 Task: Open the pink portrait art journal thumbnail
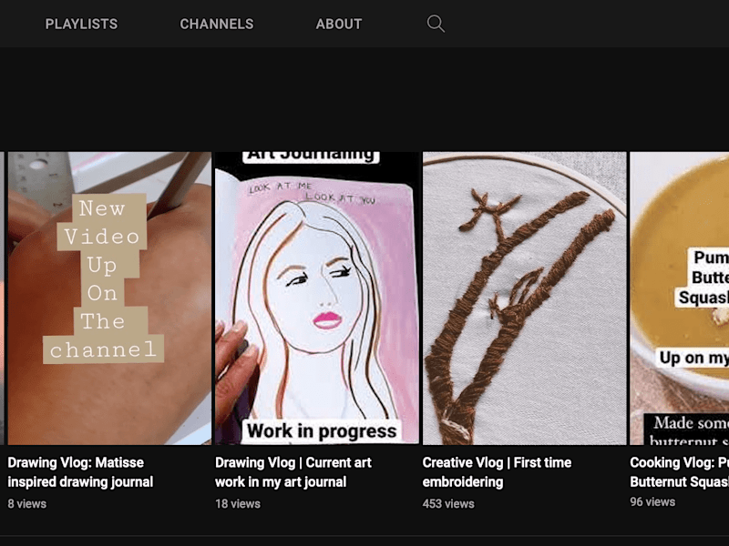[317, 298]
